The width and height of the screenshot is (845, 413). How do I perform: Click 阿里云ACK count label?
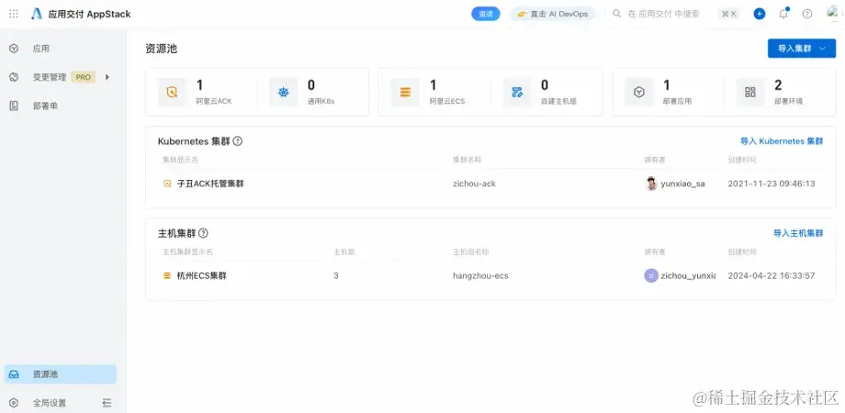click(214, 101)
